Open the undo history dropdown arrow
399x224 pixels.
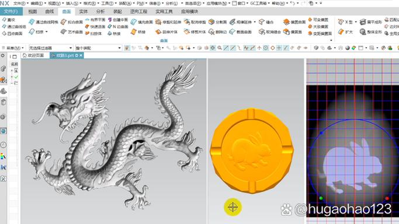click(297, 3)
